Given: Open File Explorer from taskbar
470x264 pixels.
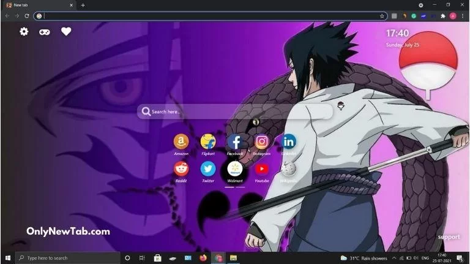Looking at the screenshot, I should click(x=233, y=258).
